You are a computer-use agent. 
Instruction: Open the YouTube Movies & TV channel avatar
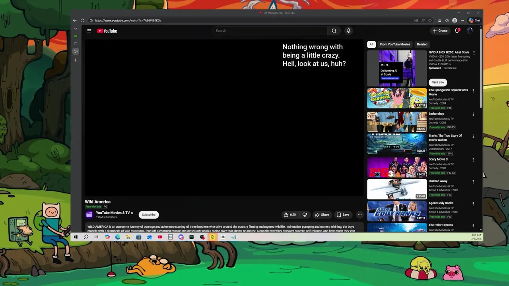89,214
